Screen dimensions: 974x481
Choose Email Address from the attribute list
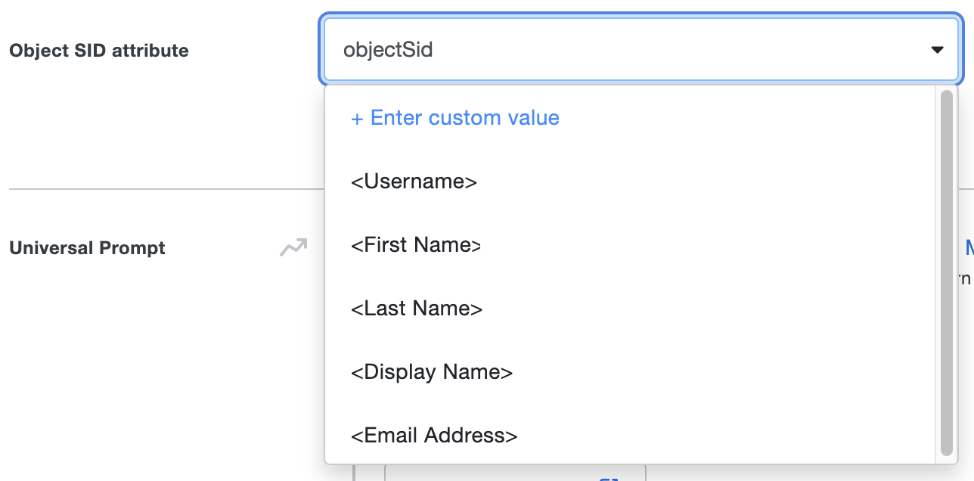(435, 435)
